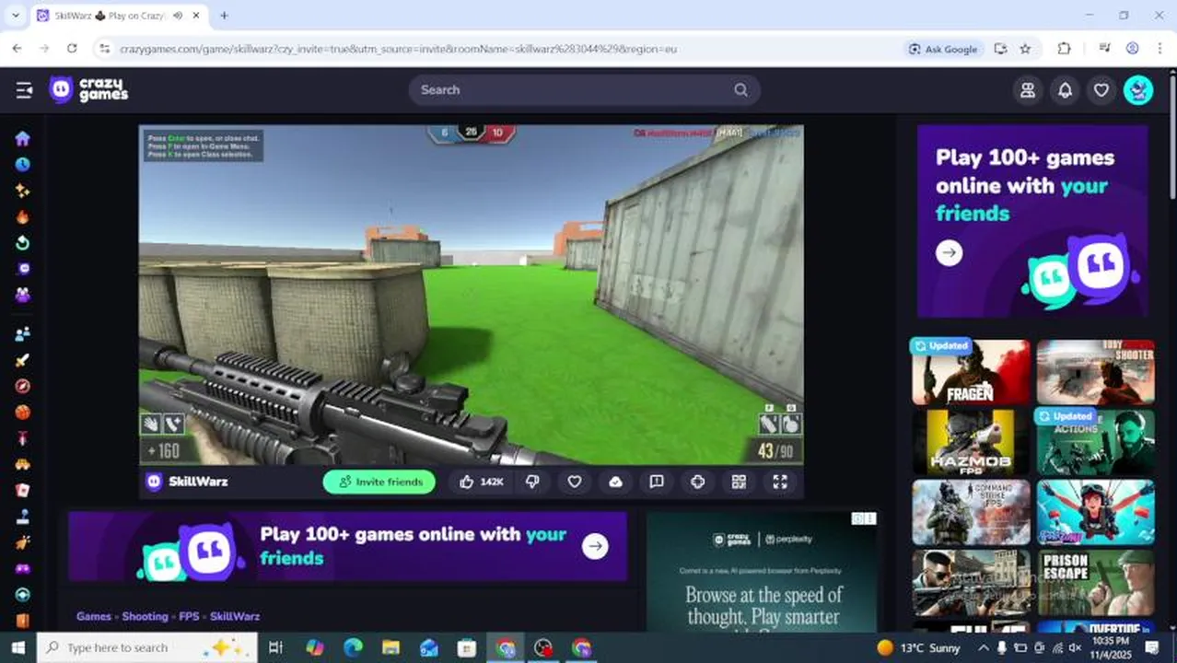The height and width of the screenshot is (663, 1177).
Task: Click the Games breadcrumb link
Action: pos(94,616)
